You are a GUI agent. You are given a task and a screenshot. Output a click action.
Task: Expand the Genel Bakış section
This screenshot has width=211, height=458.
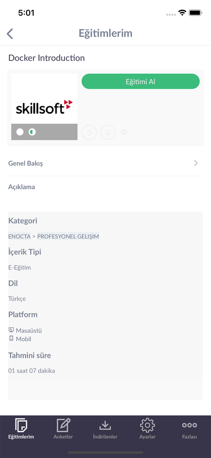point(105,163)
